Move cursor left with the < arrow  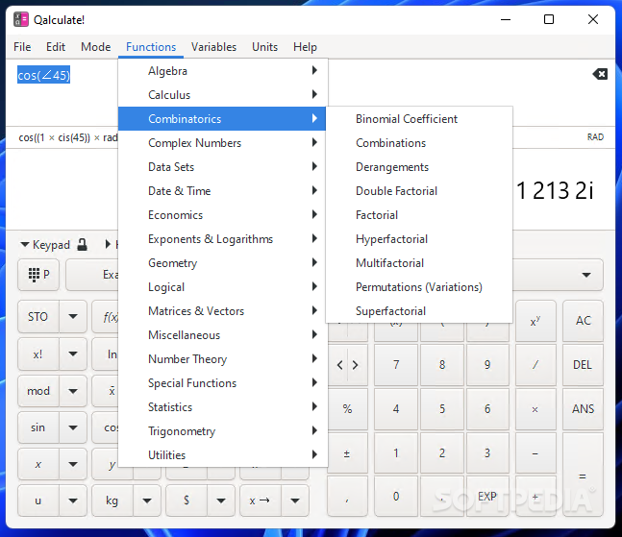pyautogui.click(x=338, y=365)
